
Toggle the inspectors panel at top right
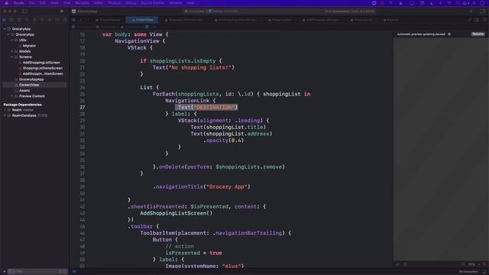click(x=482, y=11)
